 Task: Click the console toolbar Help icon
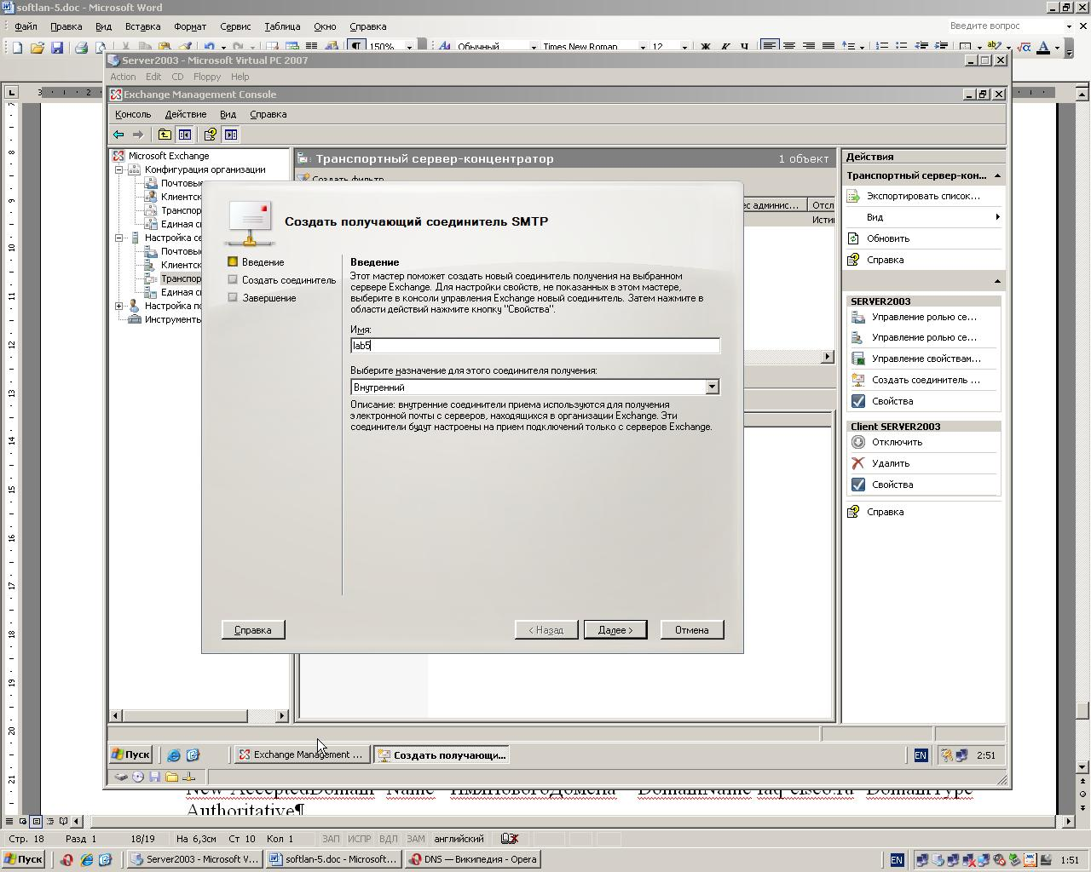pos(210,135)
